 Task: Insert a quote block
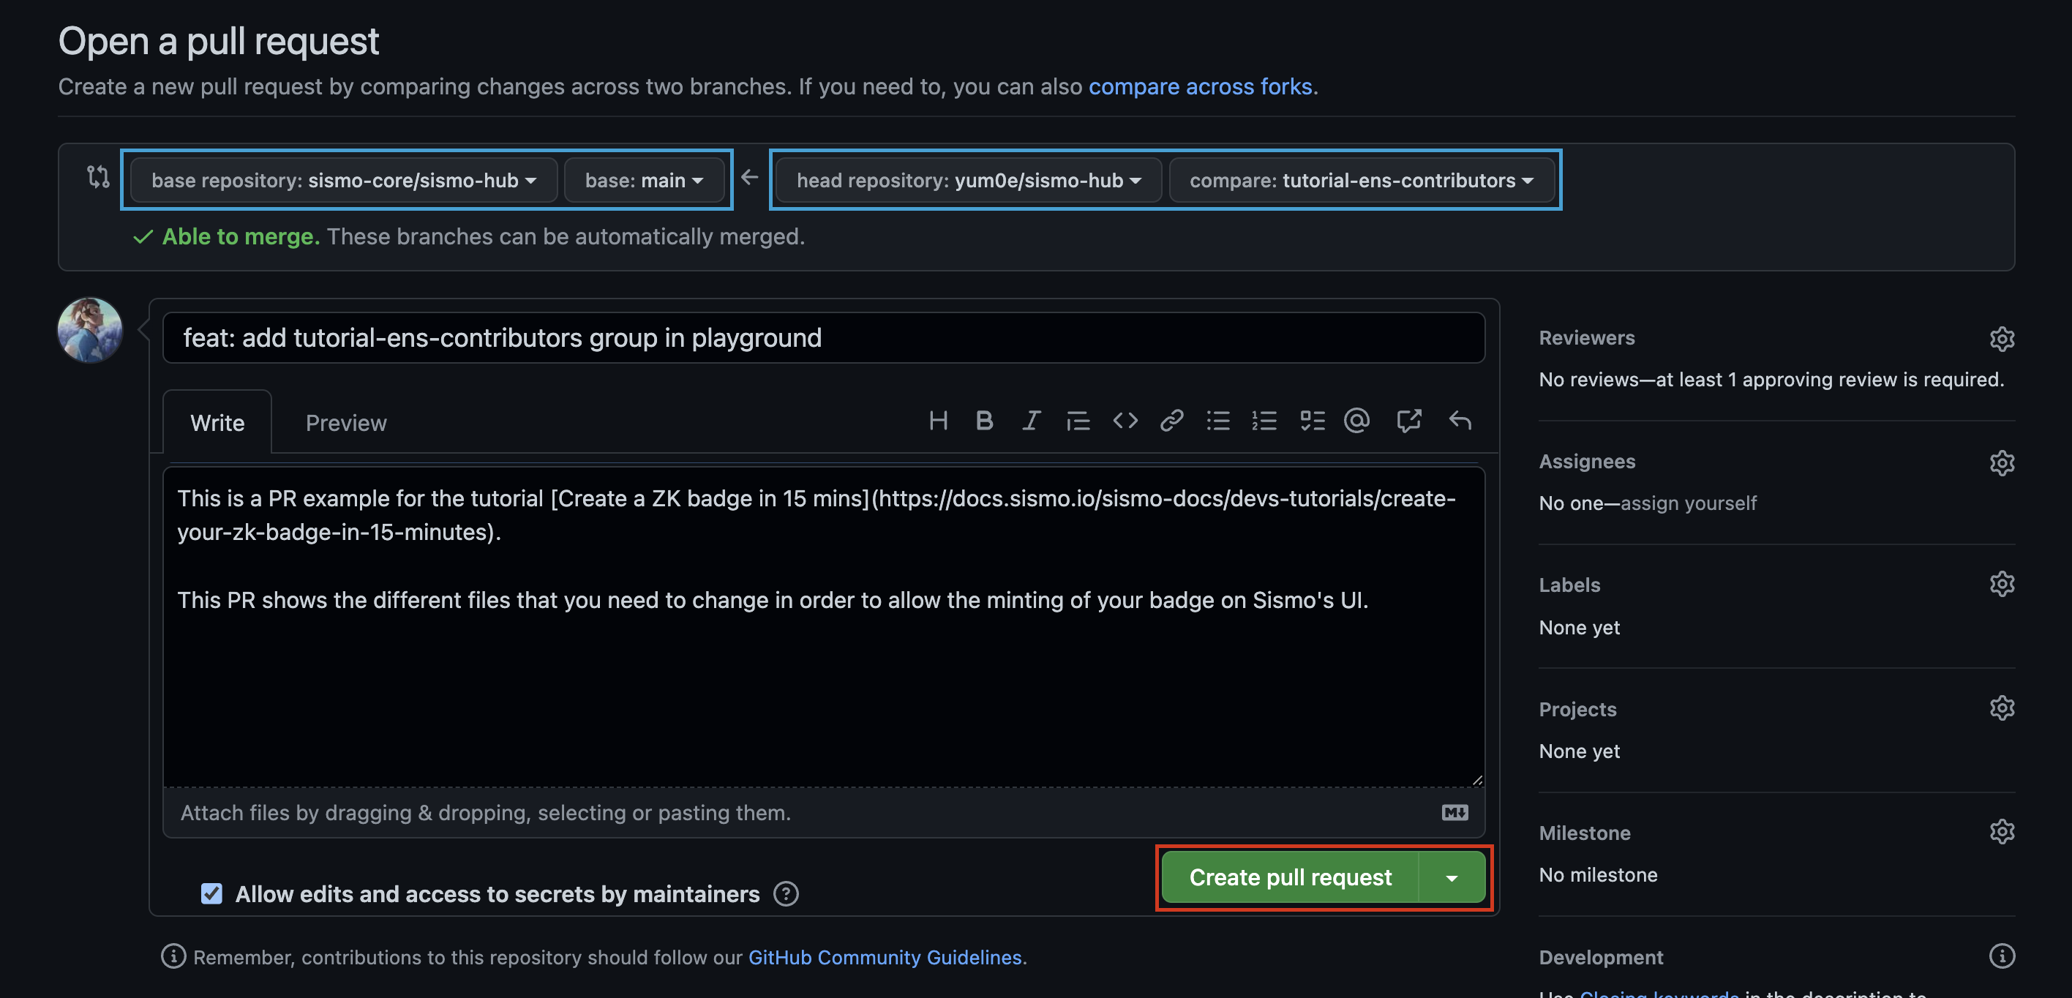tap(1078, 421)
